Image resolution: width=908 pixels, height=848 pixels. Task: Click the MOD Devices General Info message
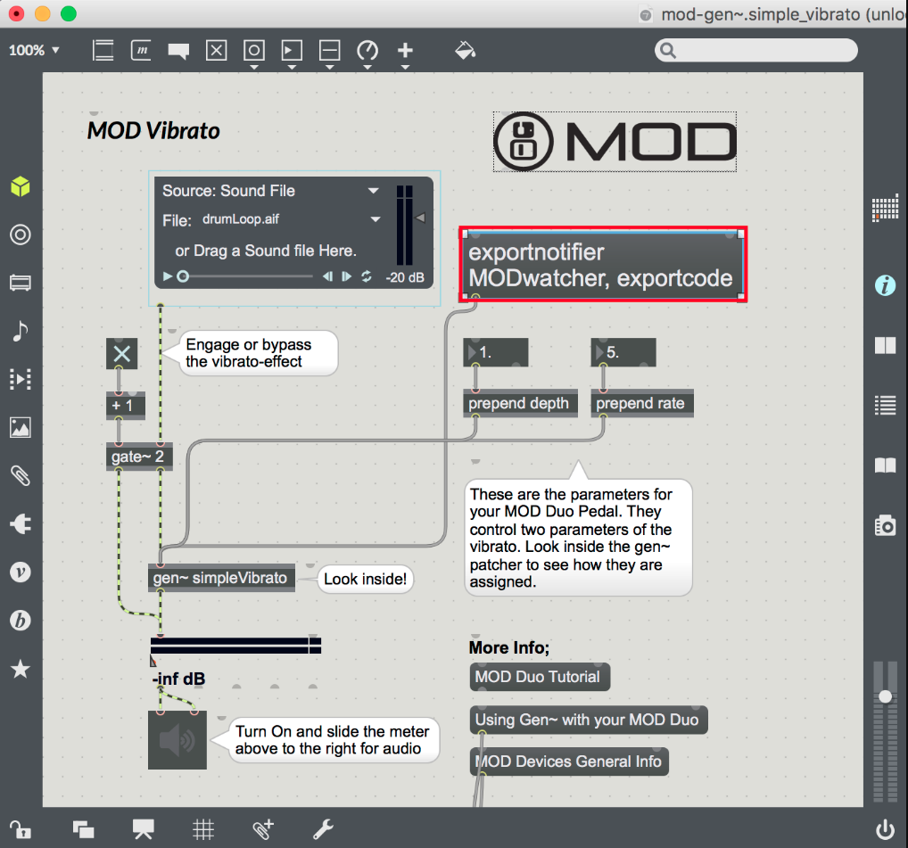[x=568, y=762]
